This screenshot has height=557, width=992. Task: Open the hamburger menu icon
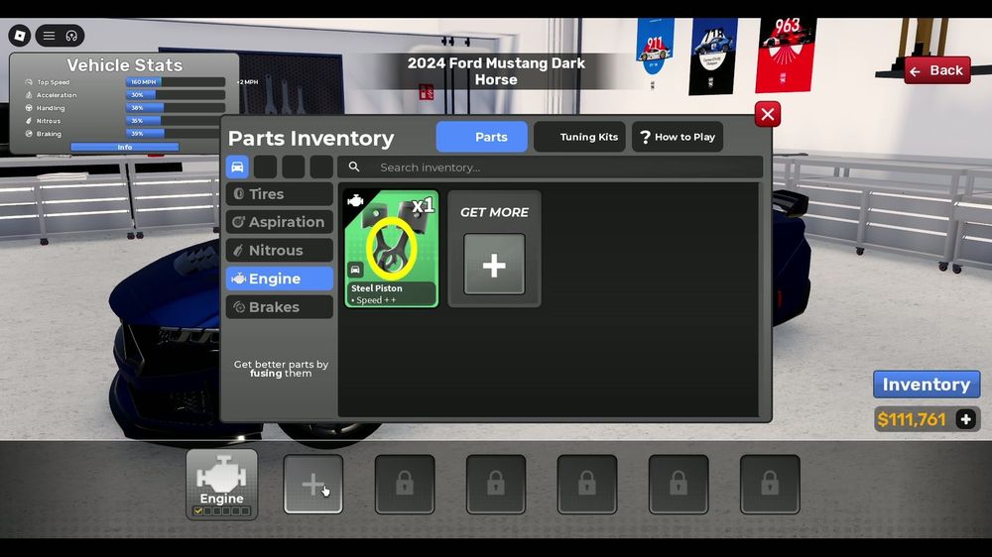tap(49, 36)
